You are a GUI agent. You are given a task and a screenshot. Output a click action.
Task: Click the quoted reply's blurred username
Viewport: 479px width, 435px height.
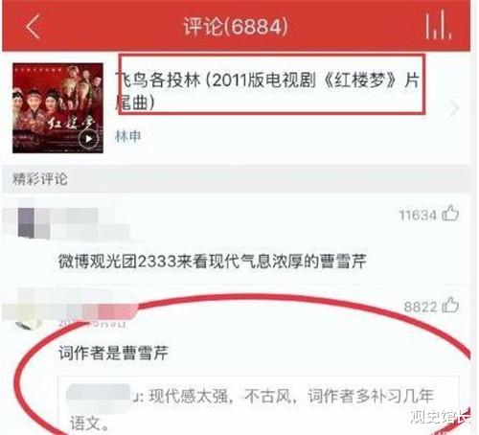(99, 396)
